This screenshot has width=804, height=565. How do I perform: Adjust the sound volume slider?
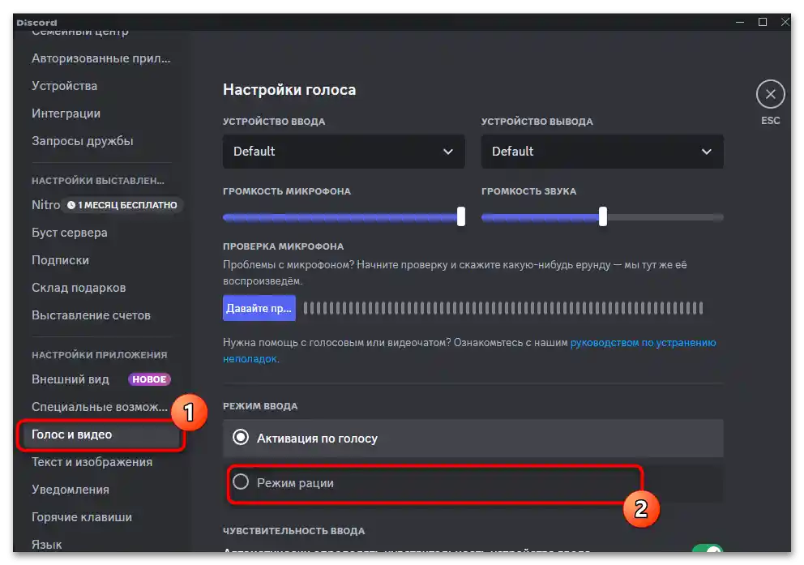tap(601, 217)
